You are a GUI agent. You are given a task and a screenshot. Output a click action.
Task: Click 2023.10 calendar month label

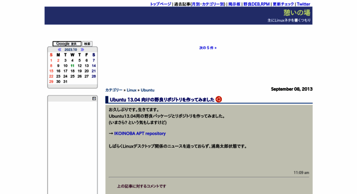(71, 50)
